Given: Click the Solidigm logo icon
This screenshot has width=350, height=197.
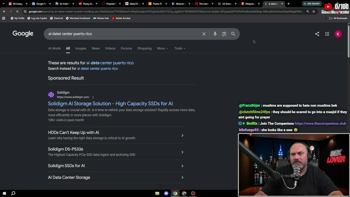Looking at the screenshot, I should (x=51, y=95).
